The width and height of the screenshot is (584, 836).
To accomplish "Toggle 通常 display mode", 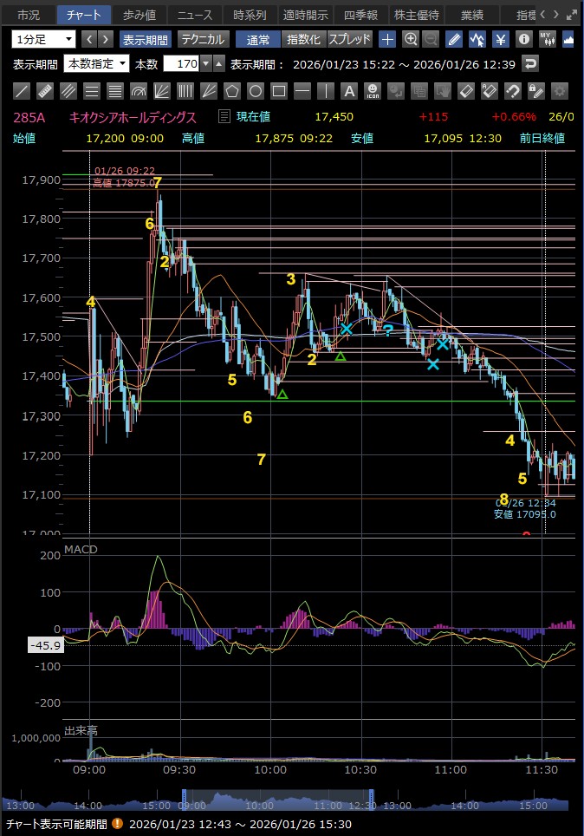I will click(x=257, y=39).
